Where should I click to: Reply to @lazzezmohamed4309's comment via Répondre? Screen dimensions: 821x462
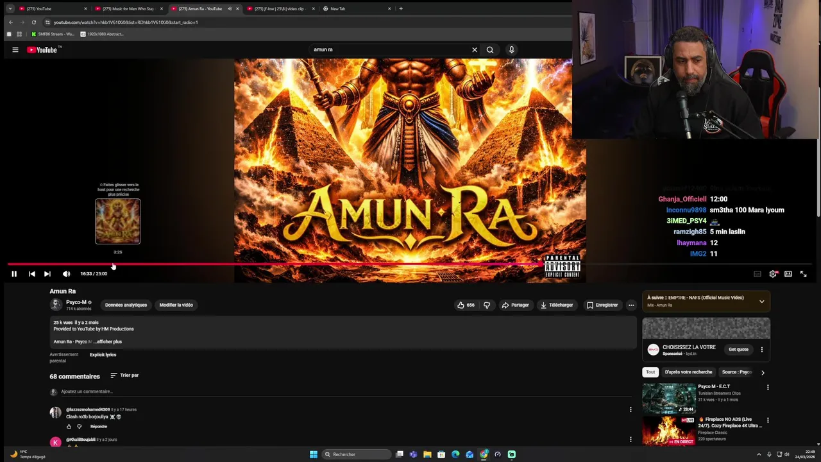pos(99,426)
